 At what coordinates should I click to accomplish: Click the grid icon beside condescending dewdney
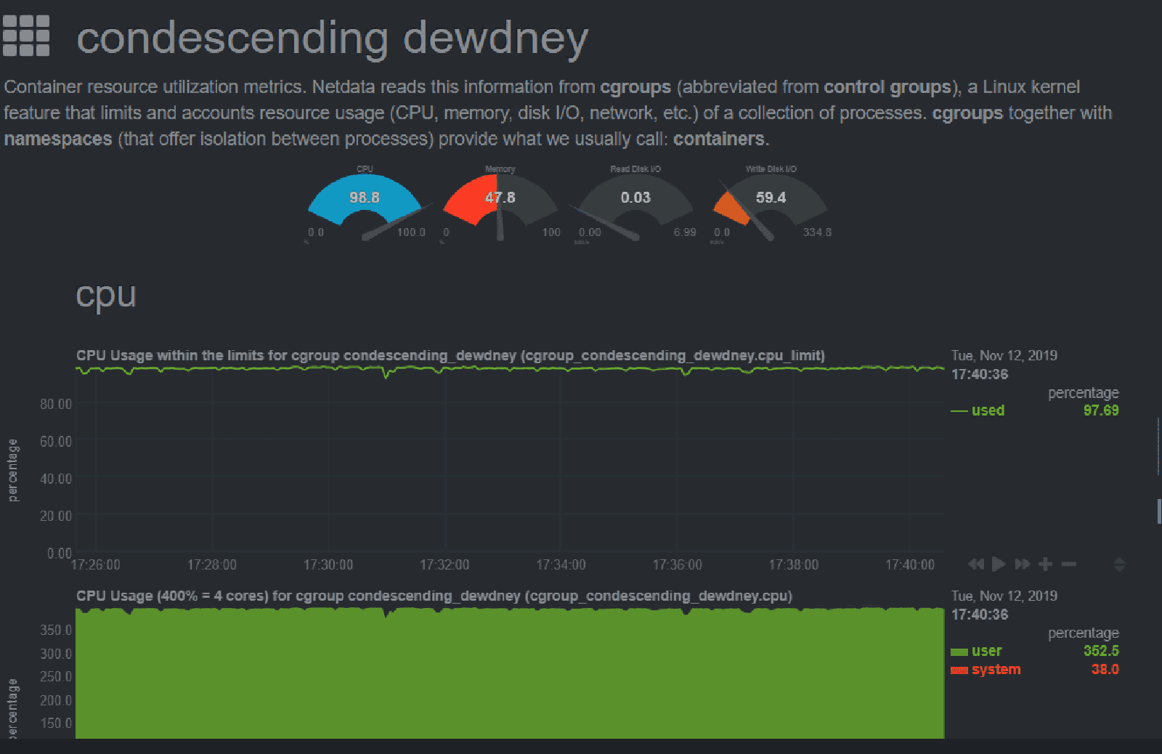[x=26, y=36]
